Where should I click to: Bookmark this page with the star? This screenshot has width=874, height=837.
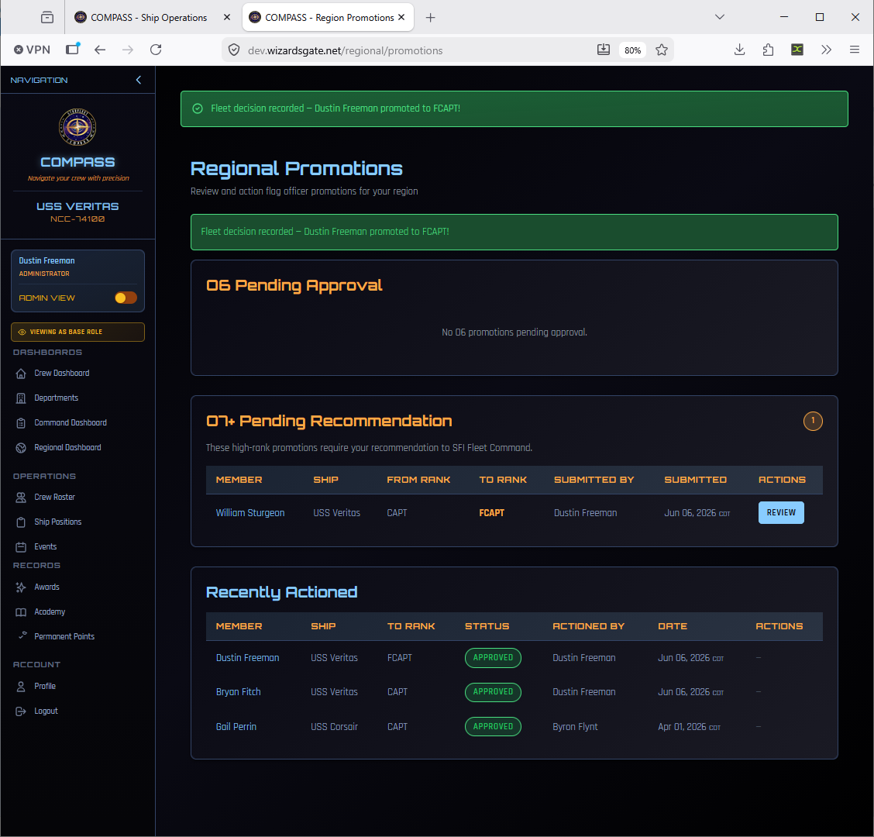pyautogui.click(x=662, y=50)
